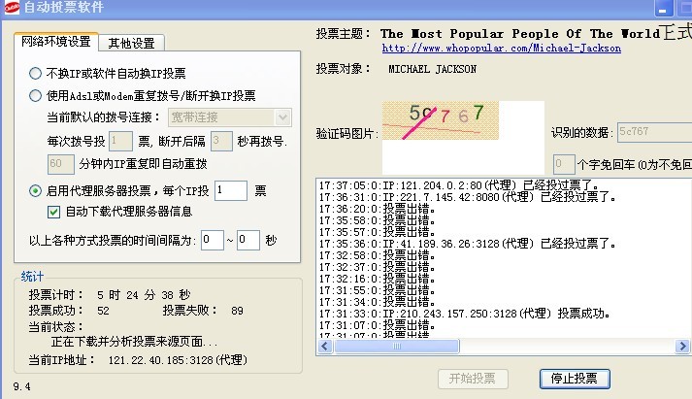This screenshot has height=399, width=692.
Task: Select the 启用代理服务器投票 radio button
Action: click(x=36, y=191)
